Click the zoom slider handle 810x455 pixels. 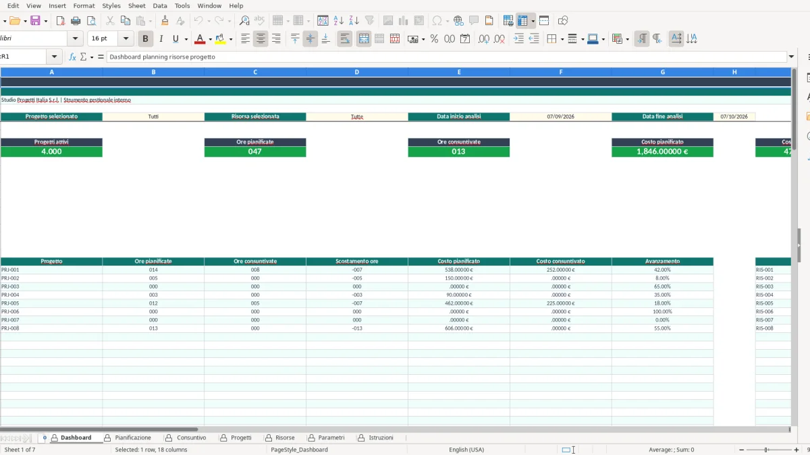[766, 450]
